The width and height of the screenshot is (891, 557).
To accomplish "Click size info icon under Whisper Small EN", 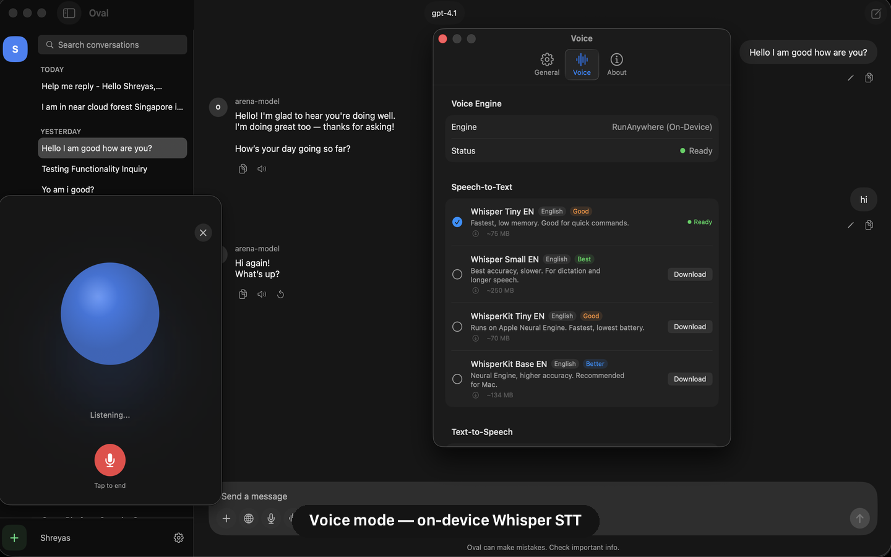I will pos(476,291).
